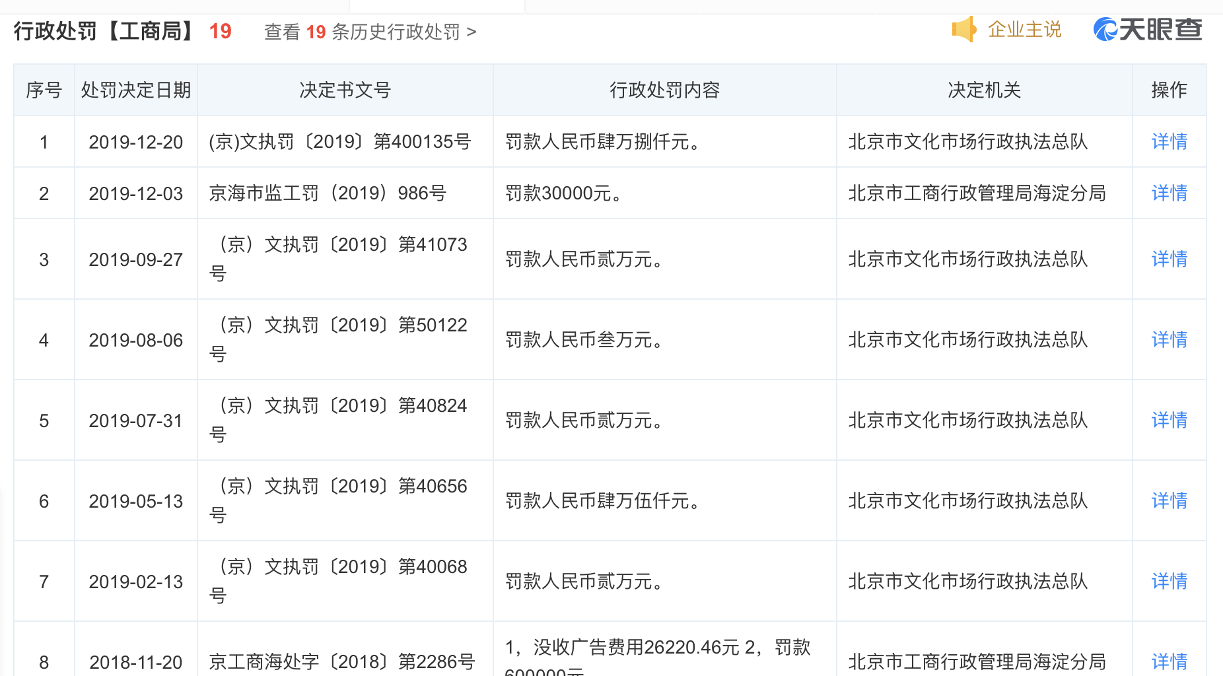Image resolution: width=1223 pixels, height=676 pixels.
Task: Open 详情 for penalty dated 2018-11-20
Action: 1169,662
